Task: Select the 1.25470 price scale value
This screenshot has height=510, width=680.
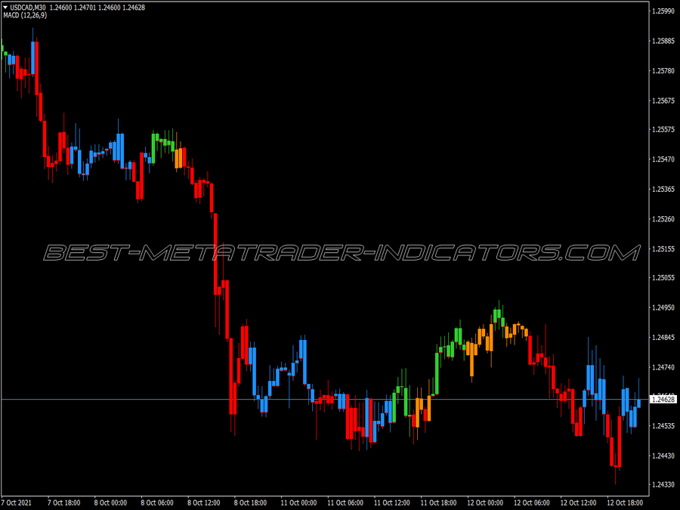Action: (x=663, y=159)
